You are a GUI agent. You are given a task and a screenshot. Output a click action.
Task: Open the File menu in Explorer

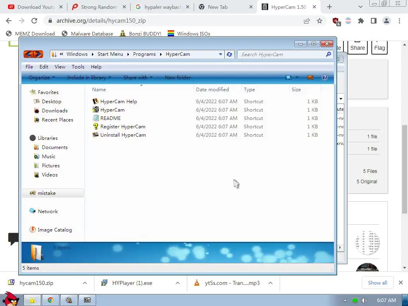(x=29, y=67)
